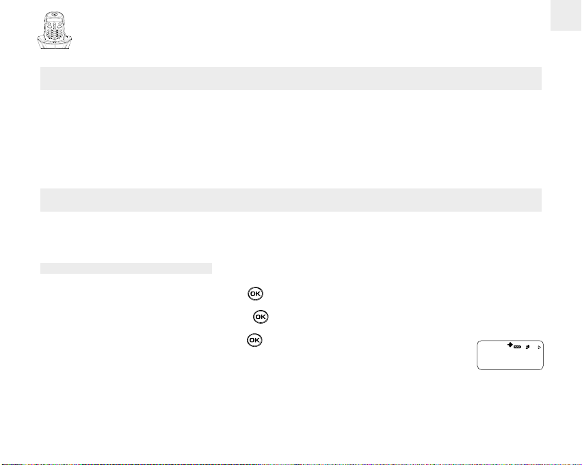Click the charging base of the phone
The width and height of the screenshot is (582, 465).
click(x=55, y=43)
